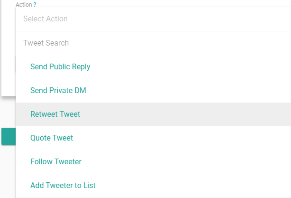Click the blue question mark beside Action

click(35, 4)
